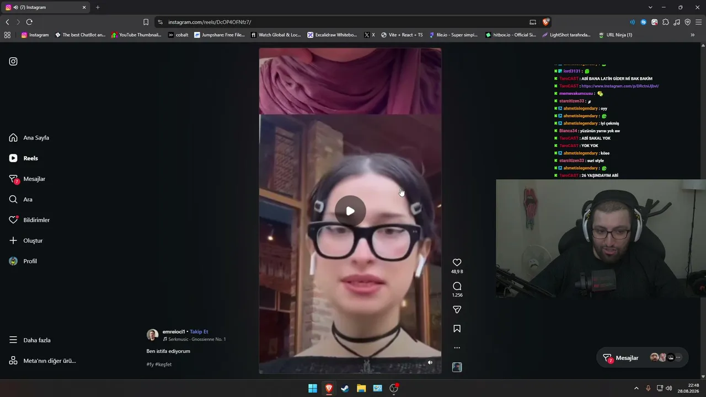Open the reel comments via speech bubble icon
The image size is (706, 397).
click(457, 286)
